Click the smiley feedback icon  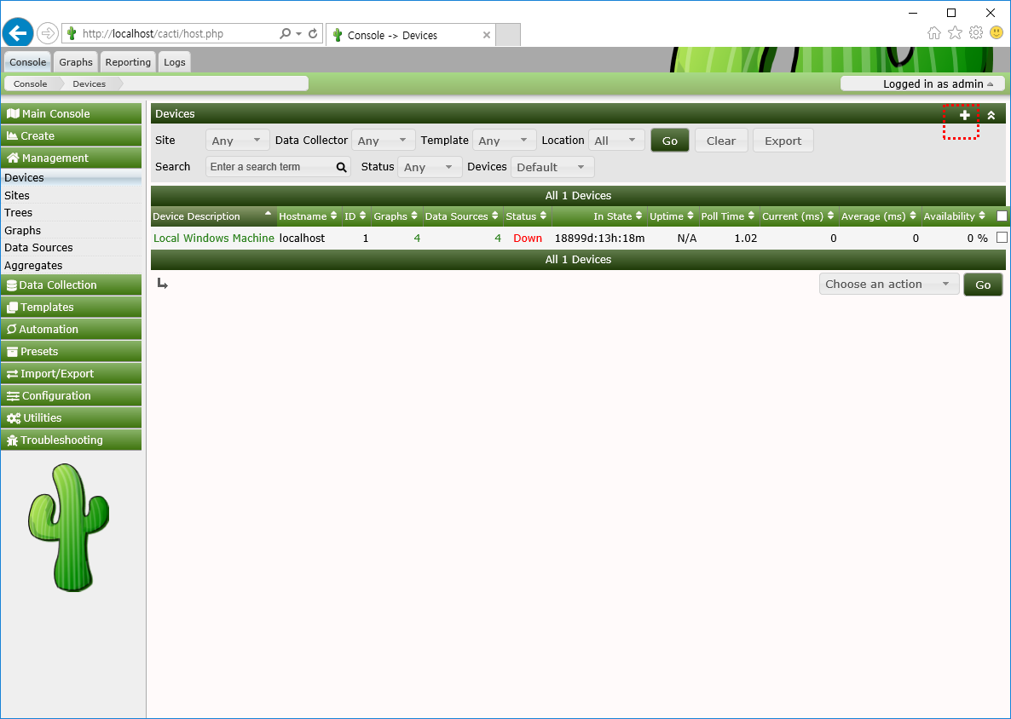997,32
